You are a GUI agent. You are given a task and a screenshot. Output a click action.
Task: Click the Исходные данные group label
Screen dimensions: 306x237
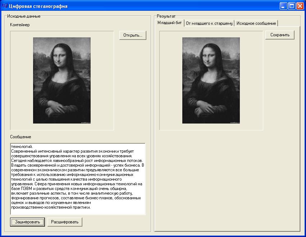[x=24, y=16]
